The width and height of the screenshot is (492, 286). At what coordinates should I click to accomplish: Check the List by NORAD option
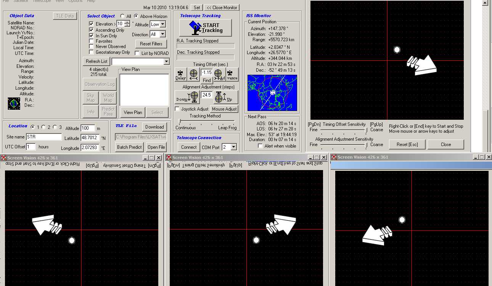[137, 53]
